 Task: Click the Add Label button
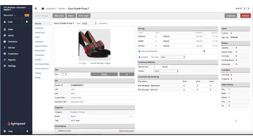click(59, 16)
